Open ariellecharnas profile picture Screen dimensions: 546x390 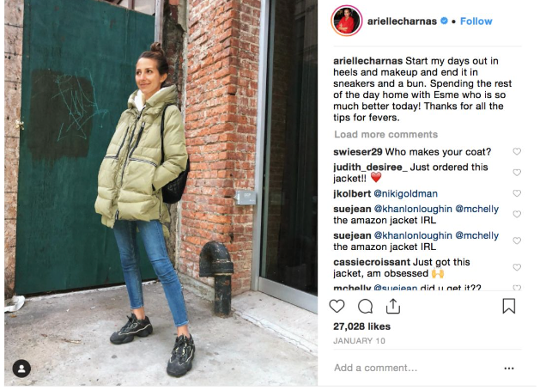pos(347,21)
